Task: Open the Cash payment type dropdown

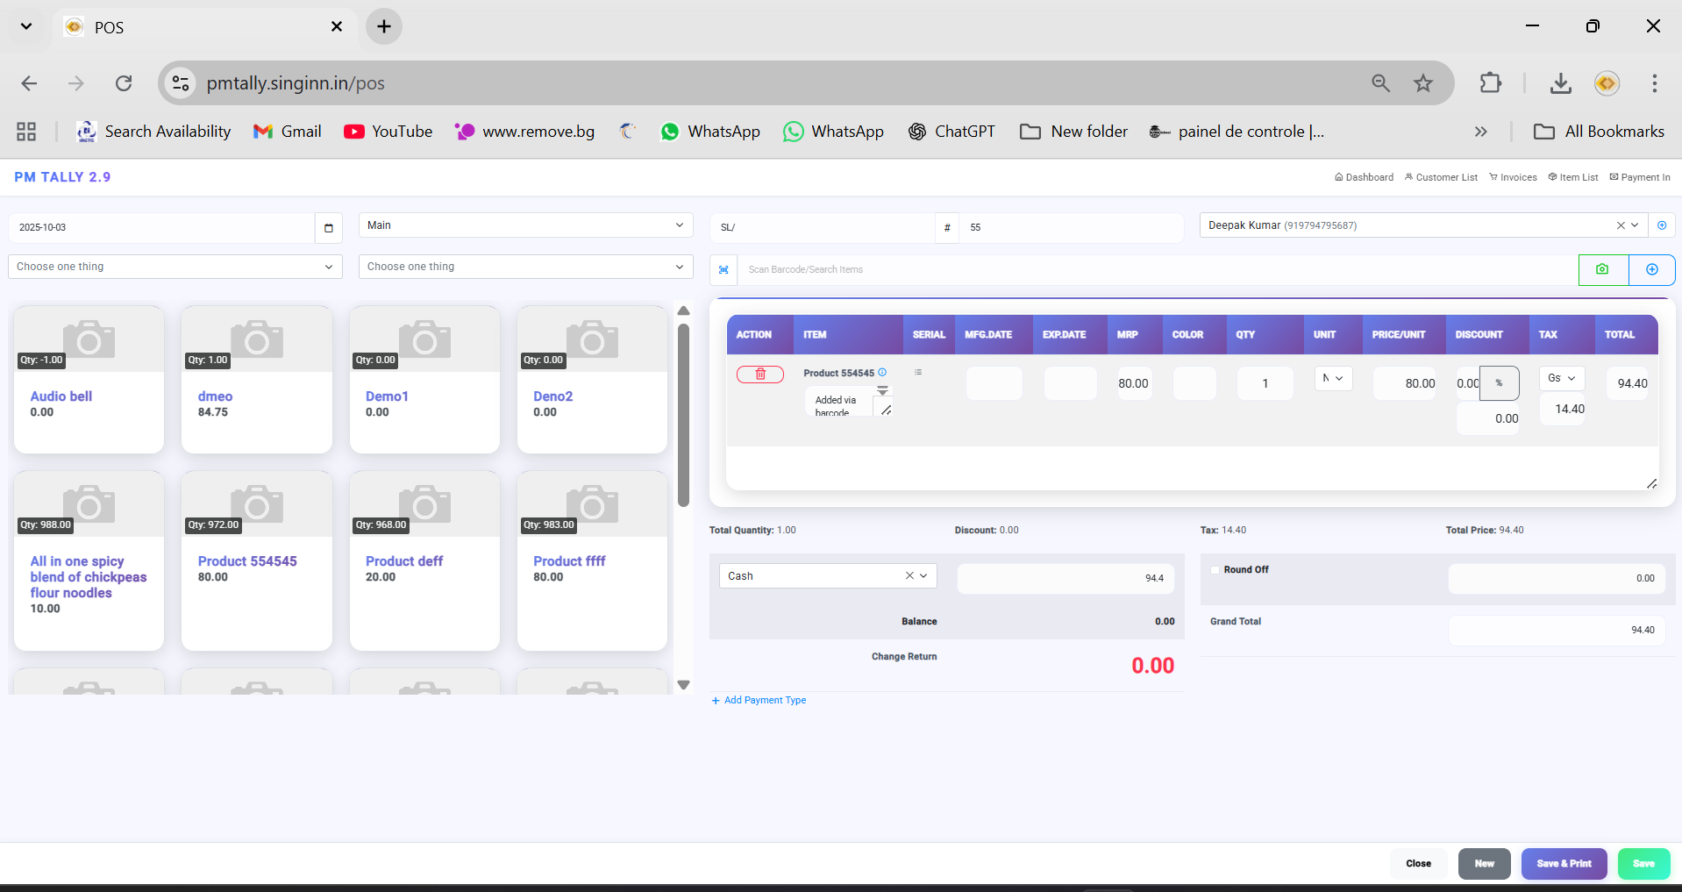Action: [923, 576]
